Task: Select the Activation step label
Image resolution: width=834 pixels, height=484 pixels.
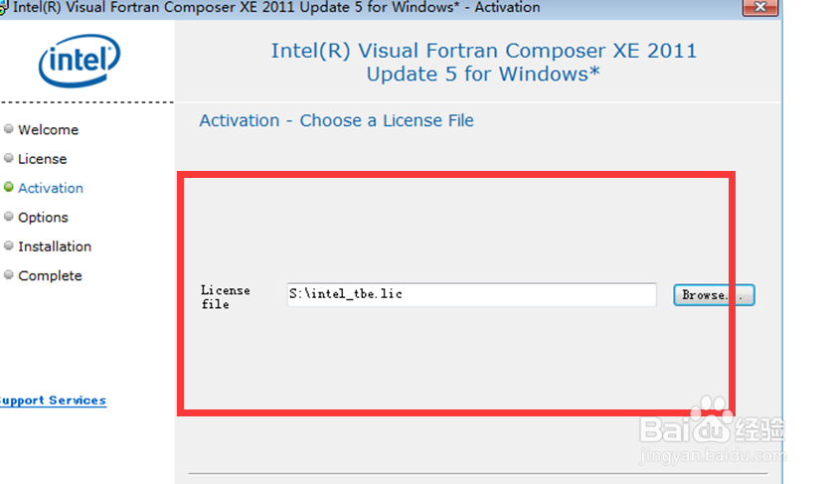Action: coord(51,188)
